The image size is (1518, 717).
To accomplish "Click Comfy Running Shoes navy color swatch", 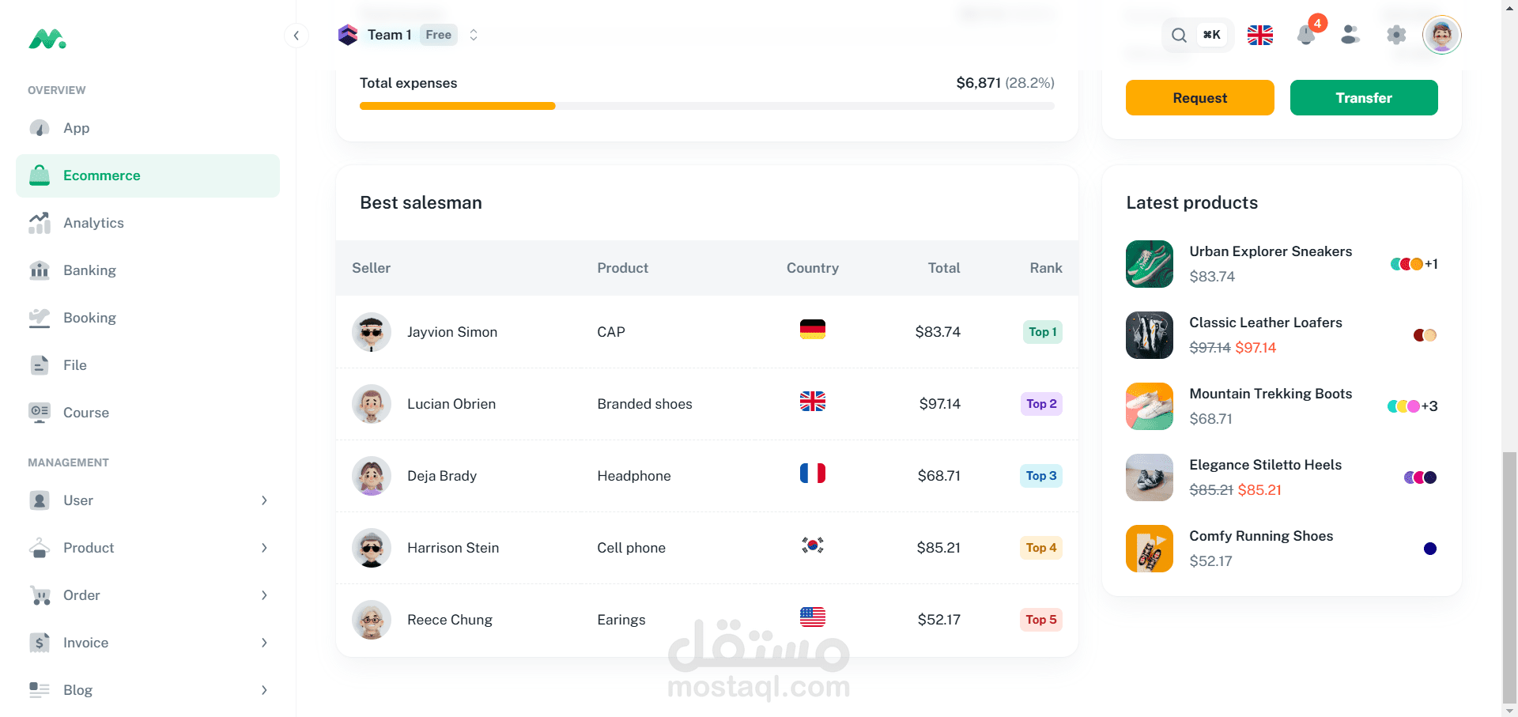I will tap(1429, 549).
